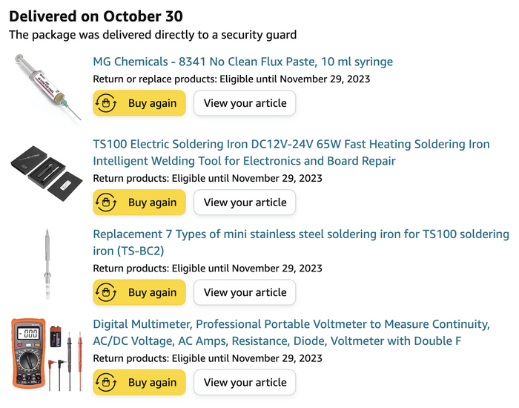
Task: View your article for the TS100 soldering iron
Action: [245, 203]
